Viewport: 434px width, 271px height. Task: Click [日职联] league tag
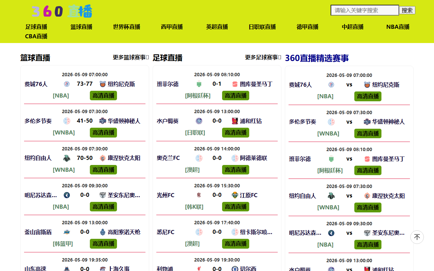195,132
